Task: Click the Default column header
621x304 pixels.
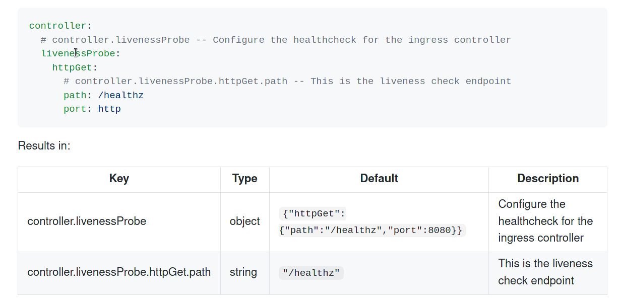Action: 379,179
